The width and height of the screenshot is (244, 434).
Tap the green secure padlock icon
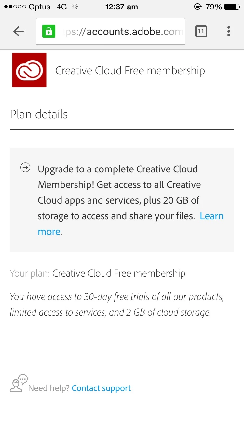pyautogui.click(x=49, y=32)
